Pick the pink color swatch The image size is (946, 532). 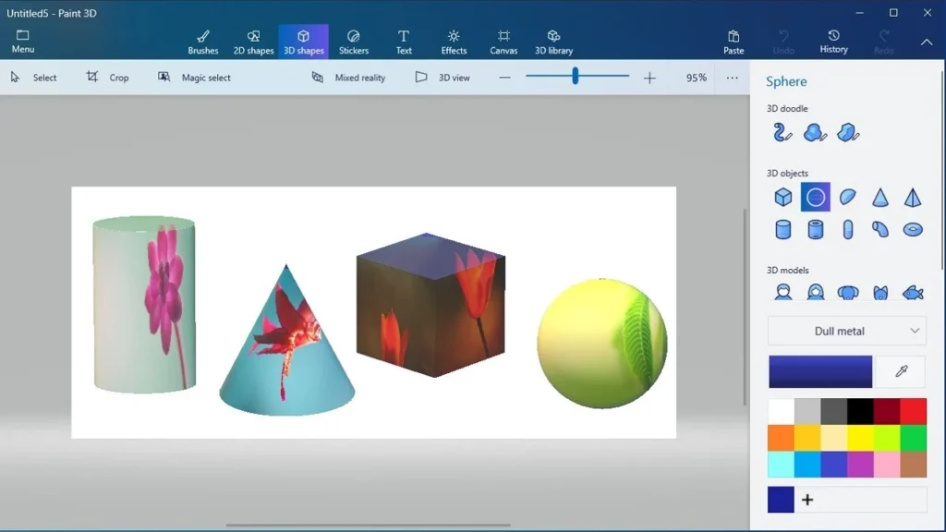tap(887, 465)
